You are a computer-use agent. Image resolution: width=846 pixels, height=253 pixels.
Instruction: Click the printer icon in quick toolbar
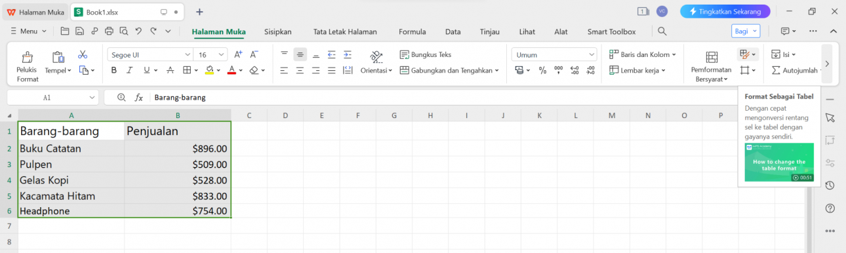(x=109, y=31)
